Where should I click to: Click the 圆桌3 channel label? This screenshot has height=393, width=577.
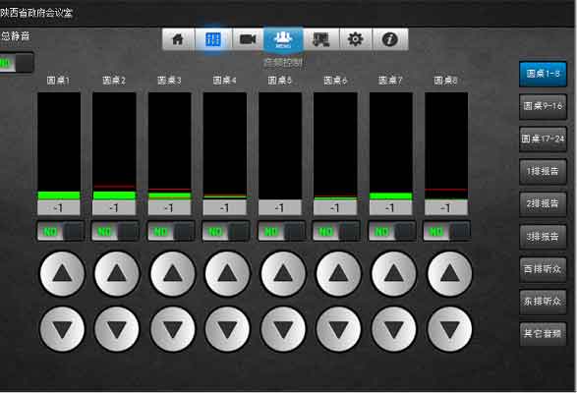tap(169, 81)
